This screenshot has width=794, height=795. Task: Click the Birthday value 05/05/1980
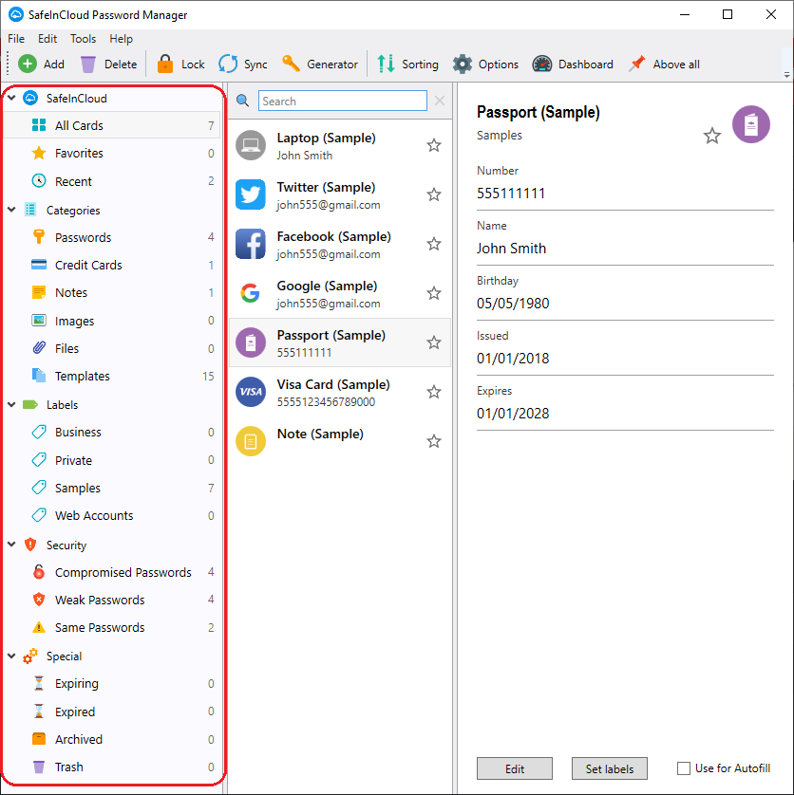point(513,304)
